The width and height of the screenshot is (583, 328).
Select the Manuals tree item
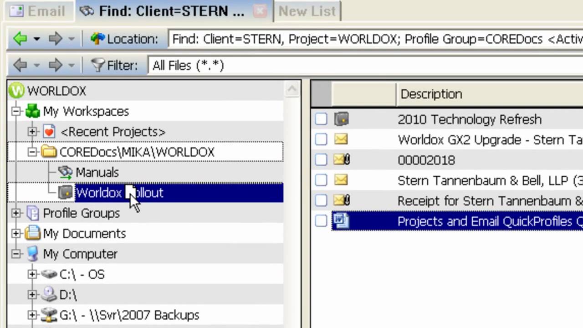point(97,172)
